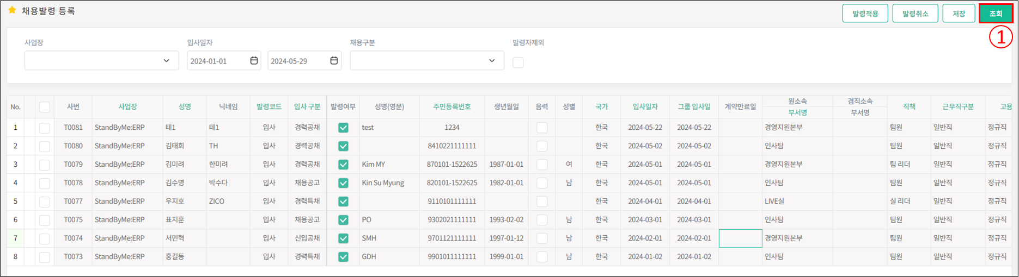Toggle the 발령자제외 checkbox

518,62
